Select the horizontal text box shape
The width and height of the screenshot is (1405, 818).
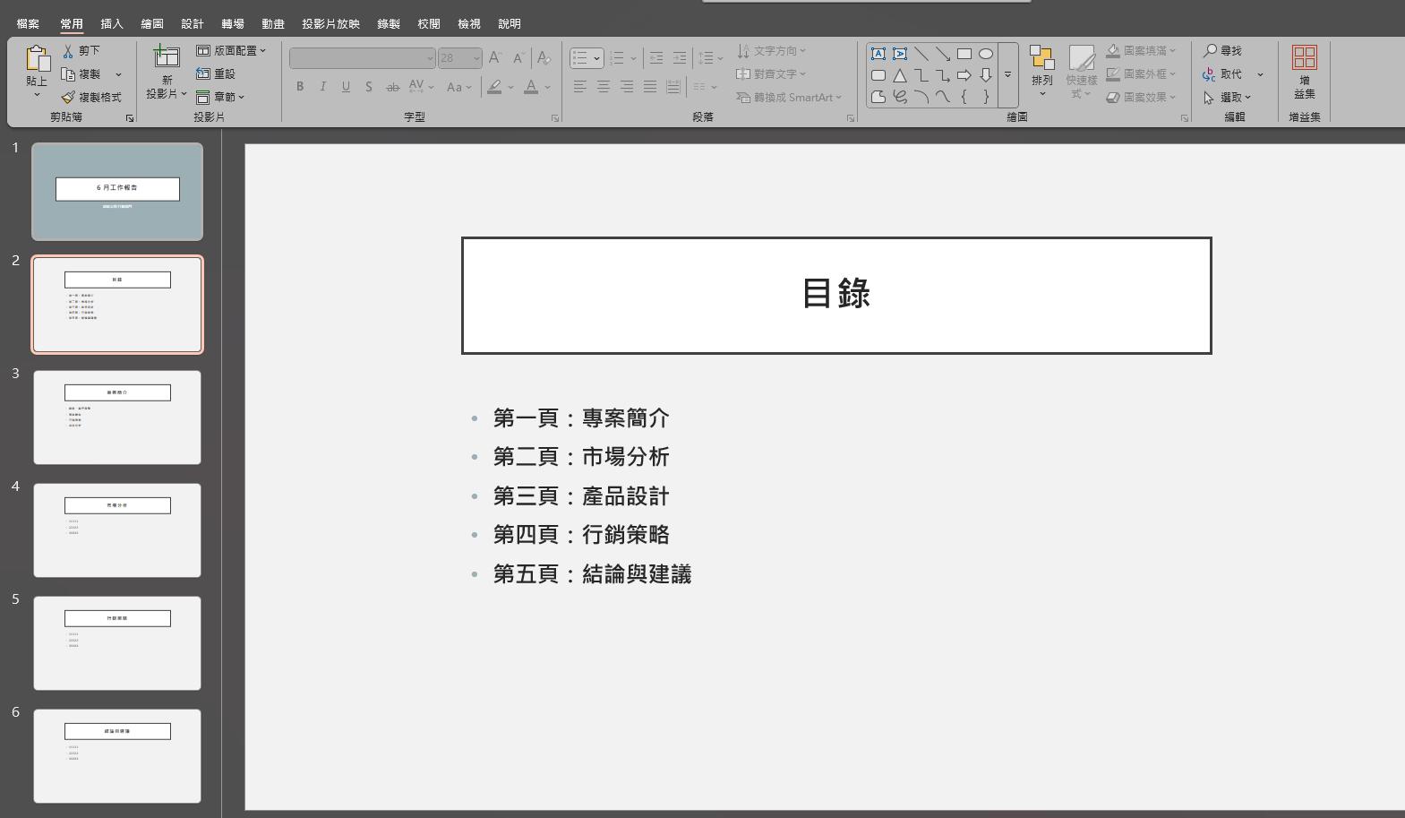pyautogui.click(x=878, y=54)
